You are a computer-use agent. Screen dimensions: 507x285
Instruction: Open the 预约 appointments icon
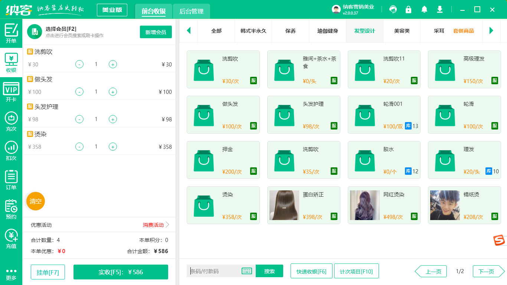tap(11, 208)
